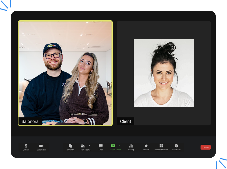This screenshot has width=227, height=169.
Task: Open the Reactions emoji menu
Action: (x=176, y=146)
